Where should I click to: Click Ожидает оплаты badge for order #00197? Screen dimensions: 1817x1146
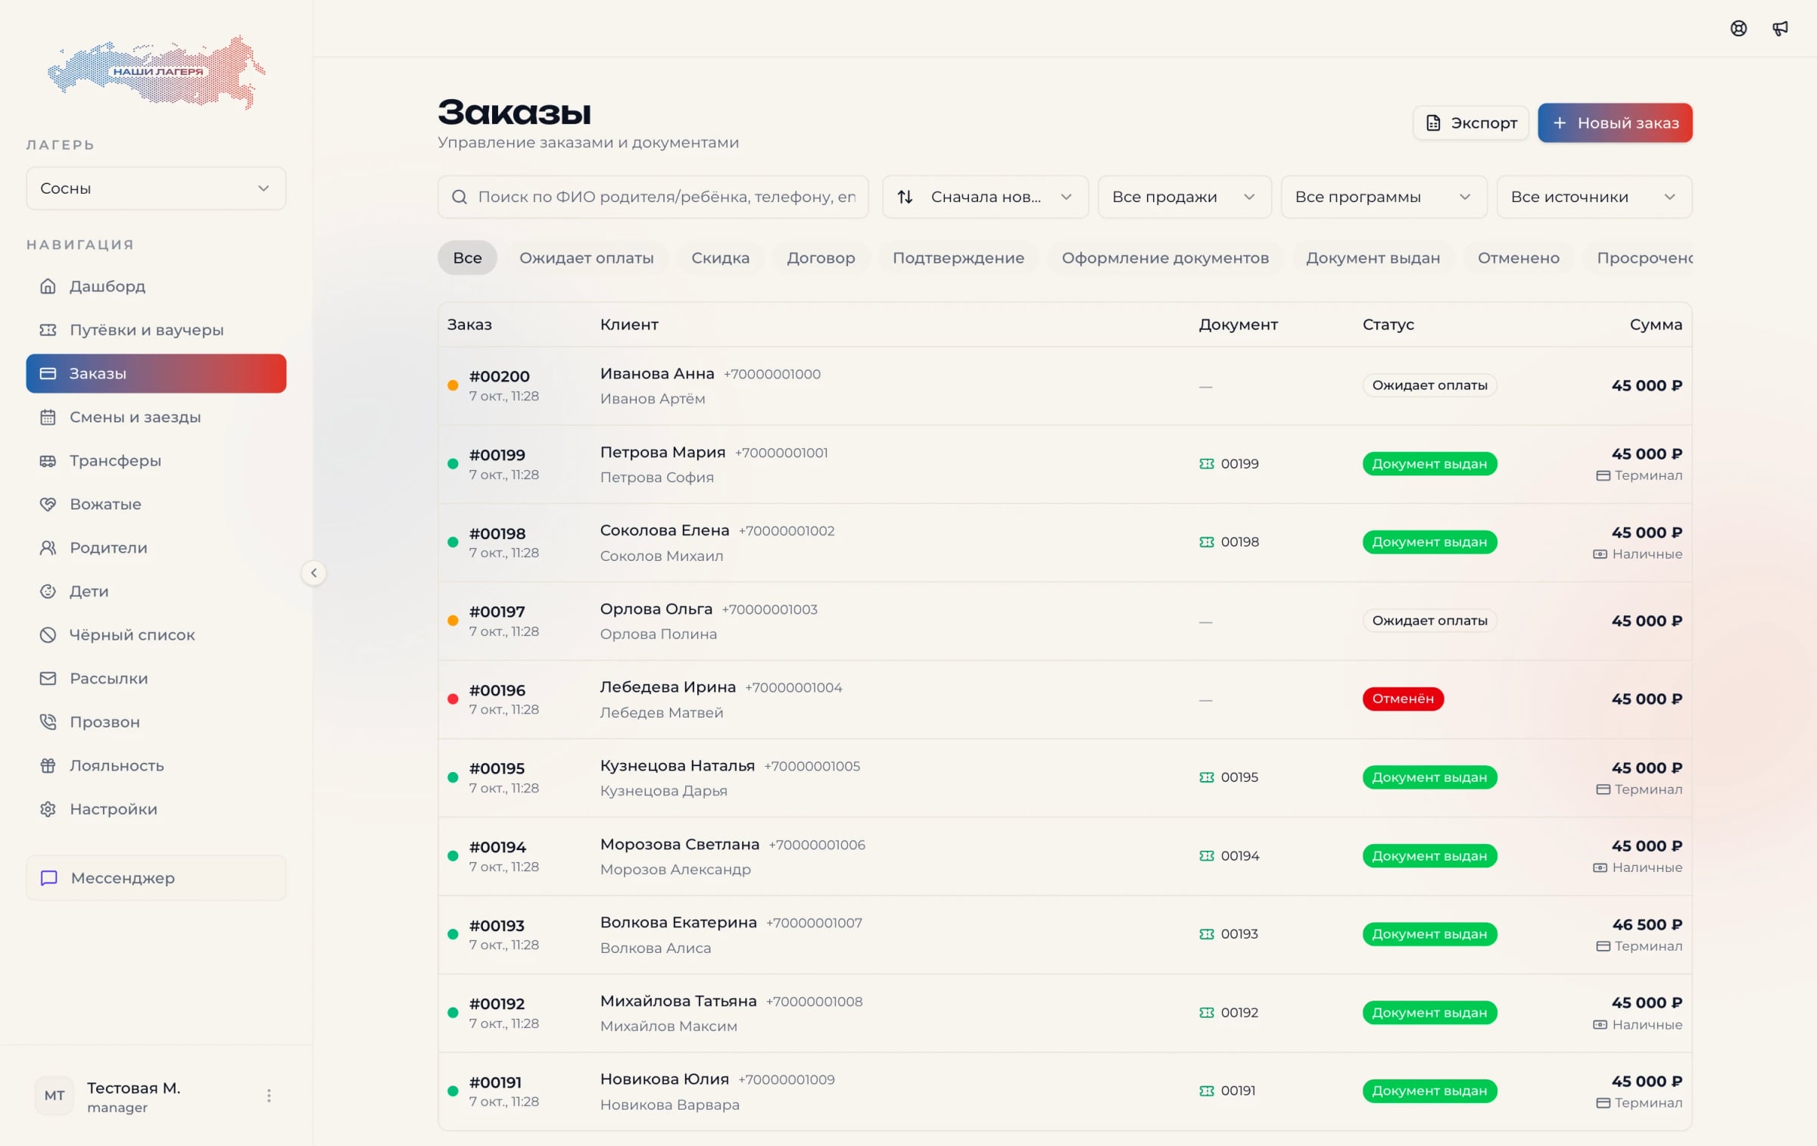pos(1429,621)
